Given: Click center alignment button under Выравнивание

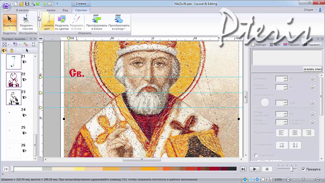Looking at the screenshot, I should [x=295, y=133].
